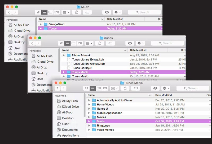Expand the Mobile Applications folder triangle
This screenshot has height=144, width=212.
tap(89, 113)
